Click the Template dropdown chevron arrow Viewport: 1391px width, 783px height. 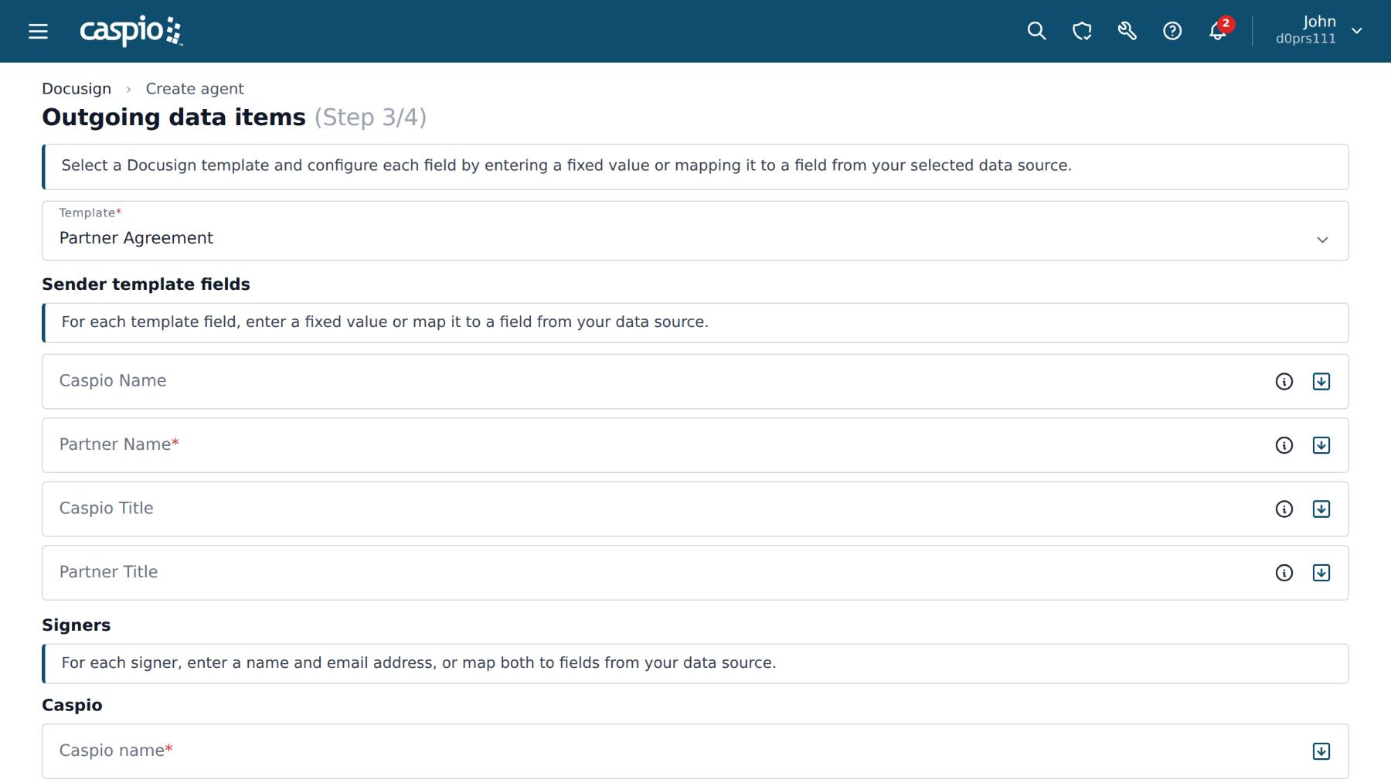pos(1322,240)
